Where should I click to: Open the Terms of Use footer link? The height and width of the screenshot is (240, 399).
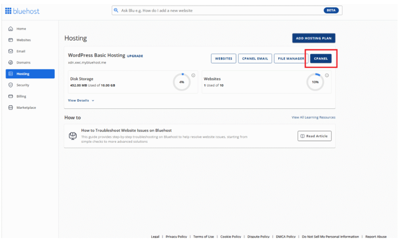pyautogui.click(x=203, y=237)
